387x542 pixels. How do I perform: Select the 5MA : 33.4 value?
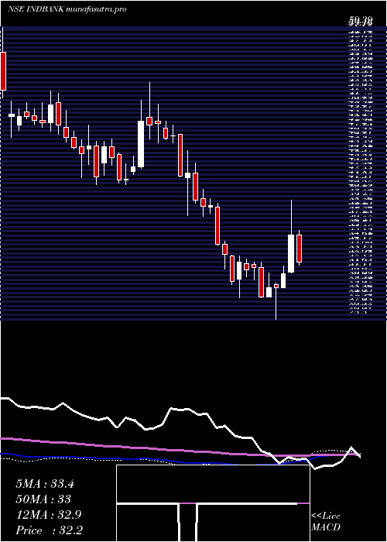pyautogui.click(x=45, y=484)
